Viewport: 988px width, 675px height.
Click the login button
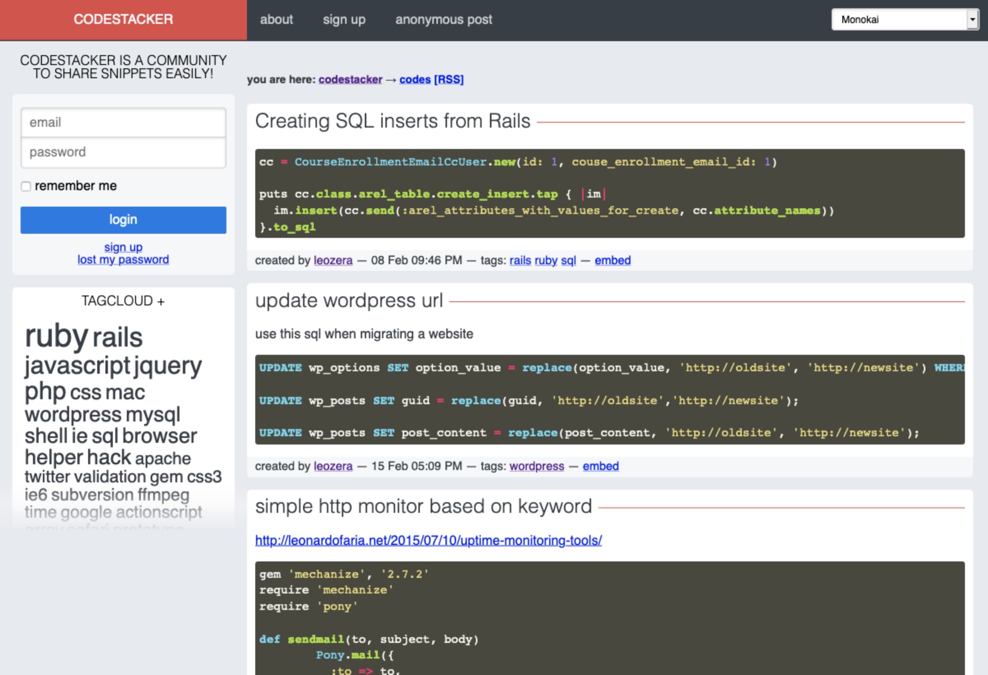[x=123, y=219]
